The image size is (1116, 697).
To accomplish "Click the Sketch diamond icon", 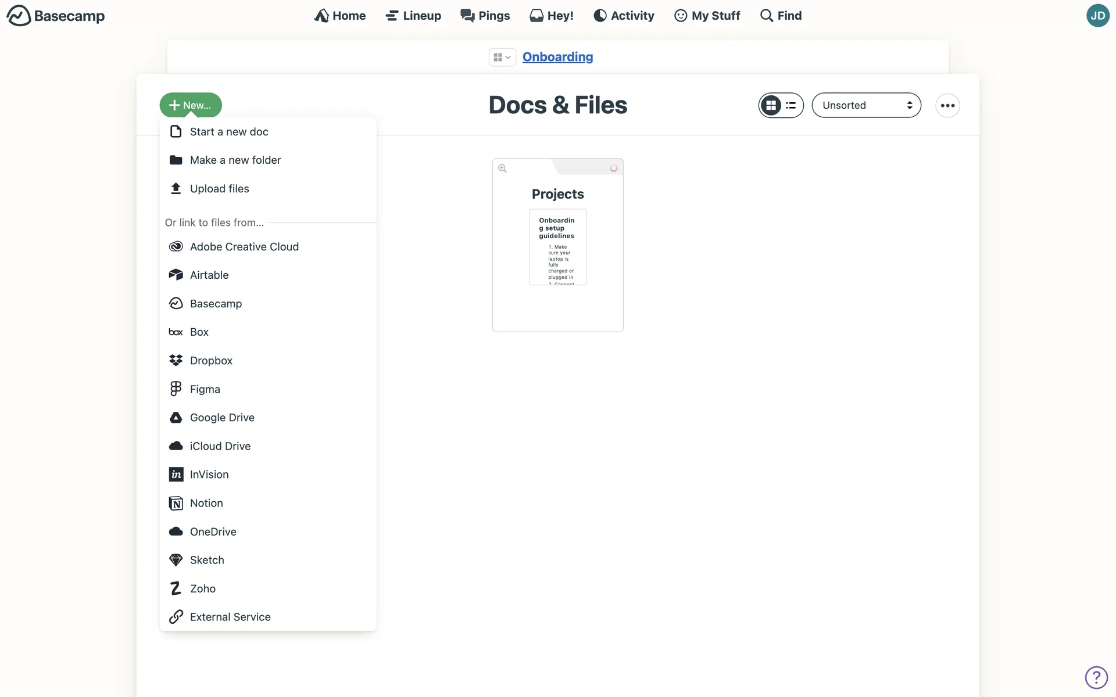I will [176, 560].
